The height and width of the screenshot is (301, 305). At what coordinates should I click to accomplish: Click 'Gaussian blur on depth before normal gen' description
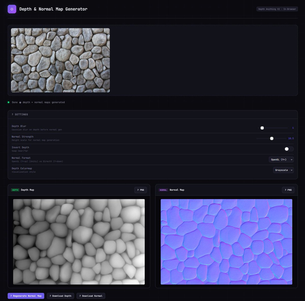tap(37, 130)
